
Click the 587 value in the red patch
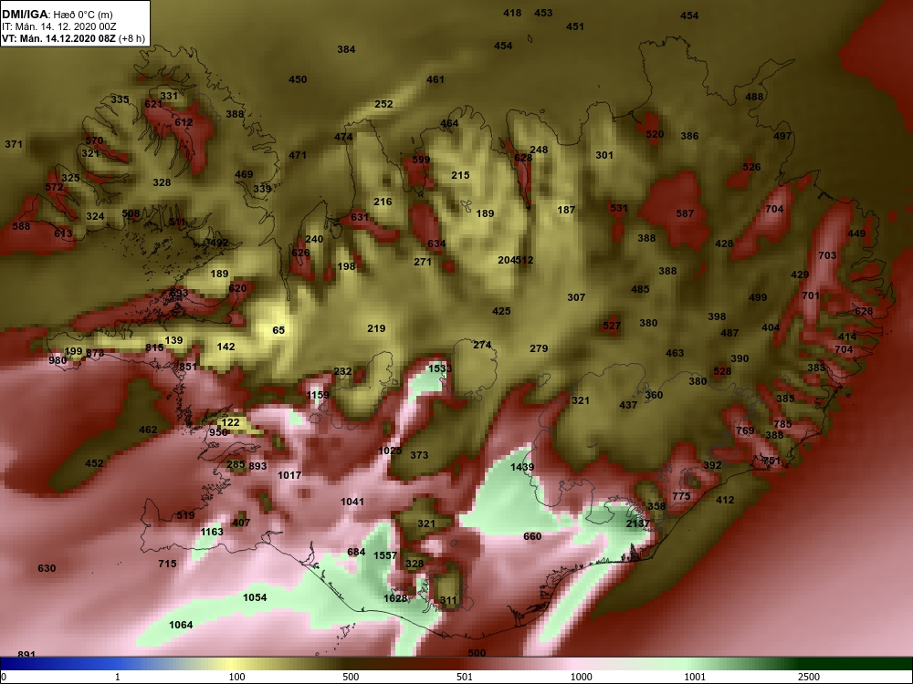[x=685, y=213]
